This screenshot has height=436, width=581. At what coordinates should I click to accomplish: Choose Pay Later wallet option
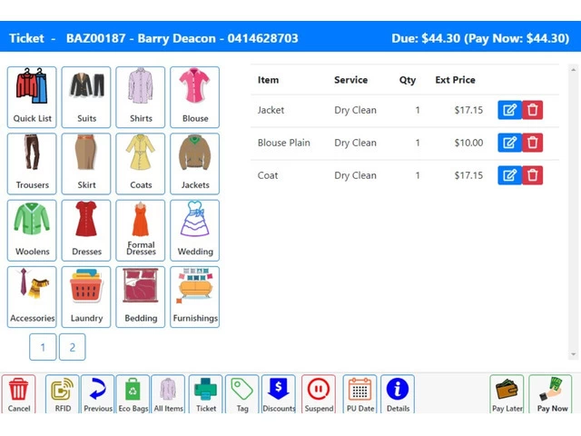(507, 395)
